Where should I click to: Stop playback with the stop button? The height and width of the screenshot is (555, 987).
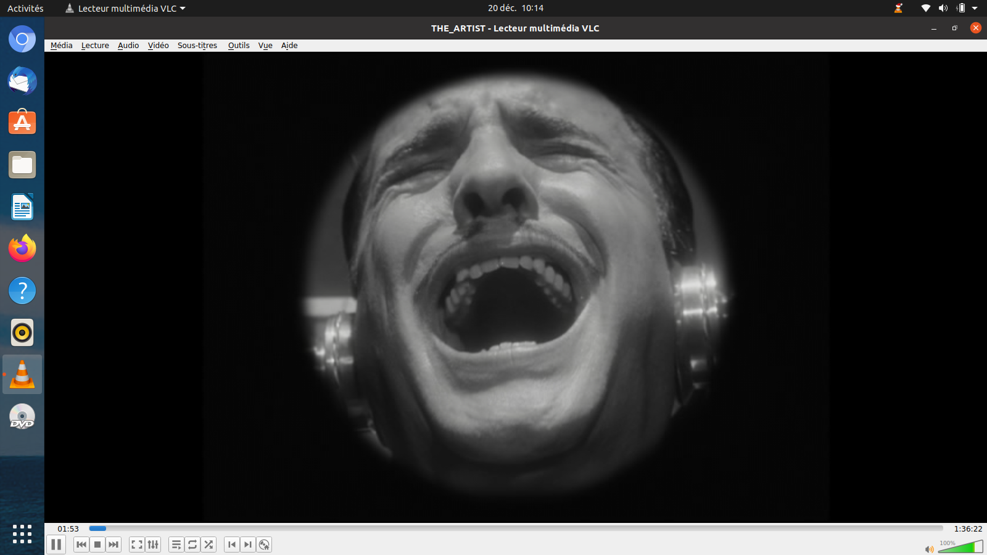click(97, 545)
